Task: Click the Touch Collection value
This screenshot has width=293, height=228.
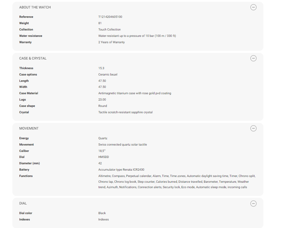Action: pos(109,30)
